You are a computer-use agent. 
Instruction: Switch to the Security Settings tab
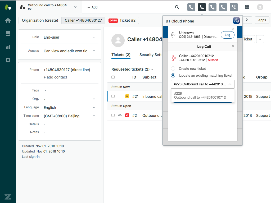[151, 55]
